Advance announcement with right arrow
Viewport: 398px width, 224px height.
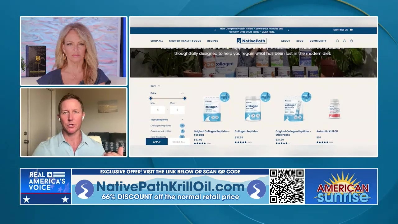coord(288,30)
